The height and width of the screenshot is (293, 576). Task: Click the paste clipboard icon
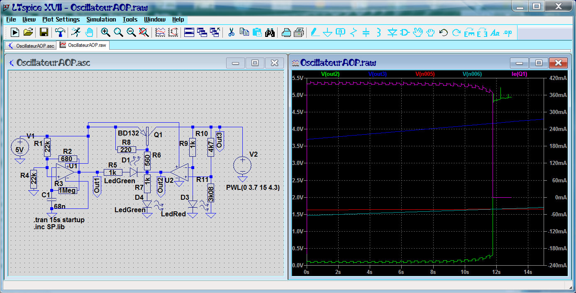coord(257,32)
